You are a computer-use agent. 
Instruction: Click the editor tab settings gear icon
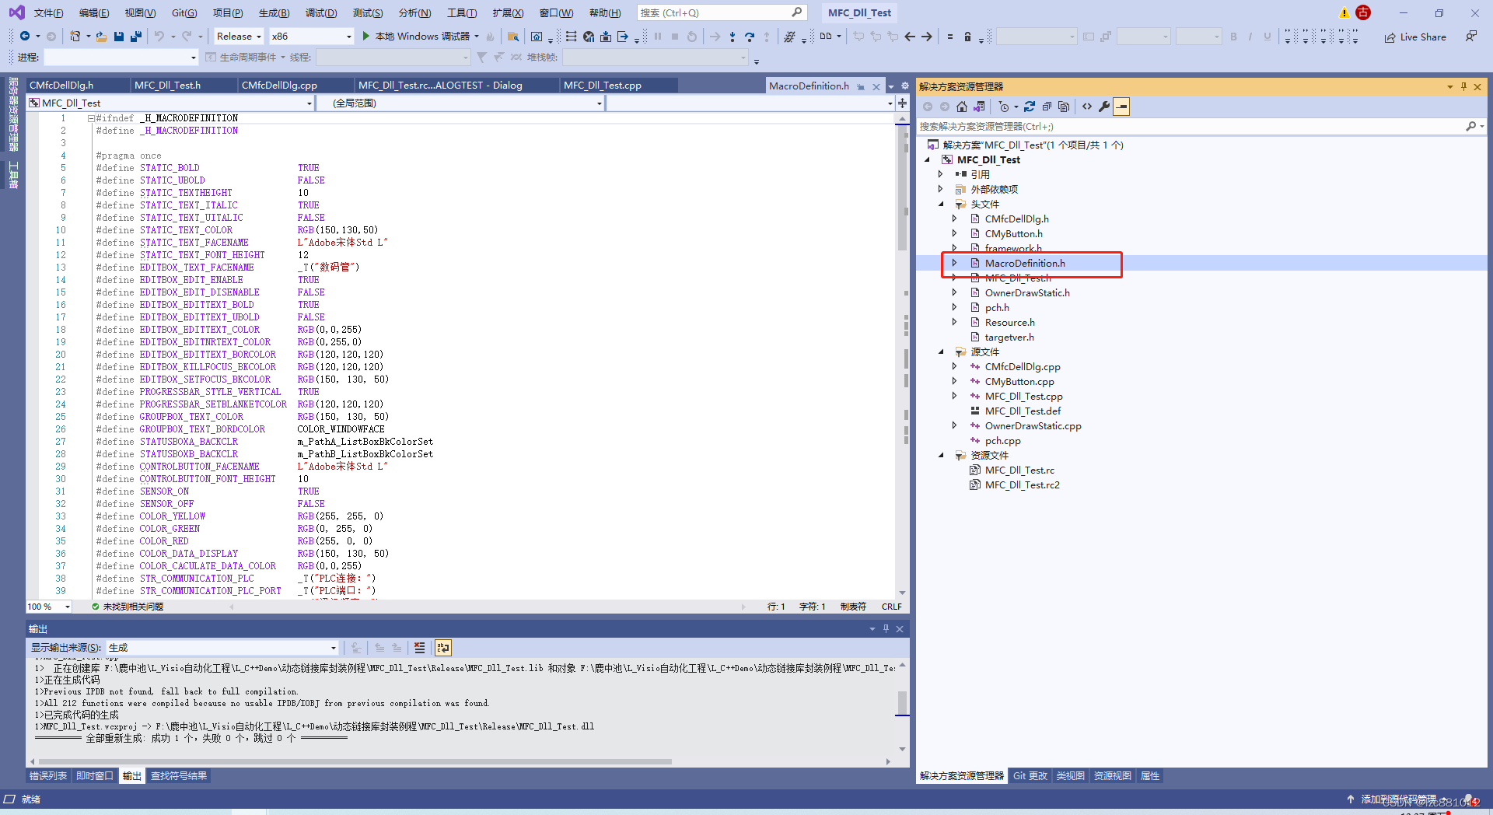click(x=904, y=86)
